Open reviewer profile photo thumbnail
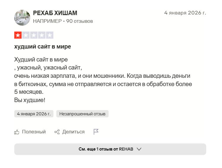Image resolution: width=222 pixels, height=168 pixels. pyautogui.click(x=22, y=17)
